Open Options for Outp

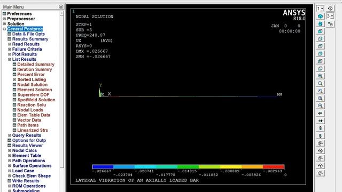pyautogui.click(x=29, y=140)
